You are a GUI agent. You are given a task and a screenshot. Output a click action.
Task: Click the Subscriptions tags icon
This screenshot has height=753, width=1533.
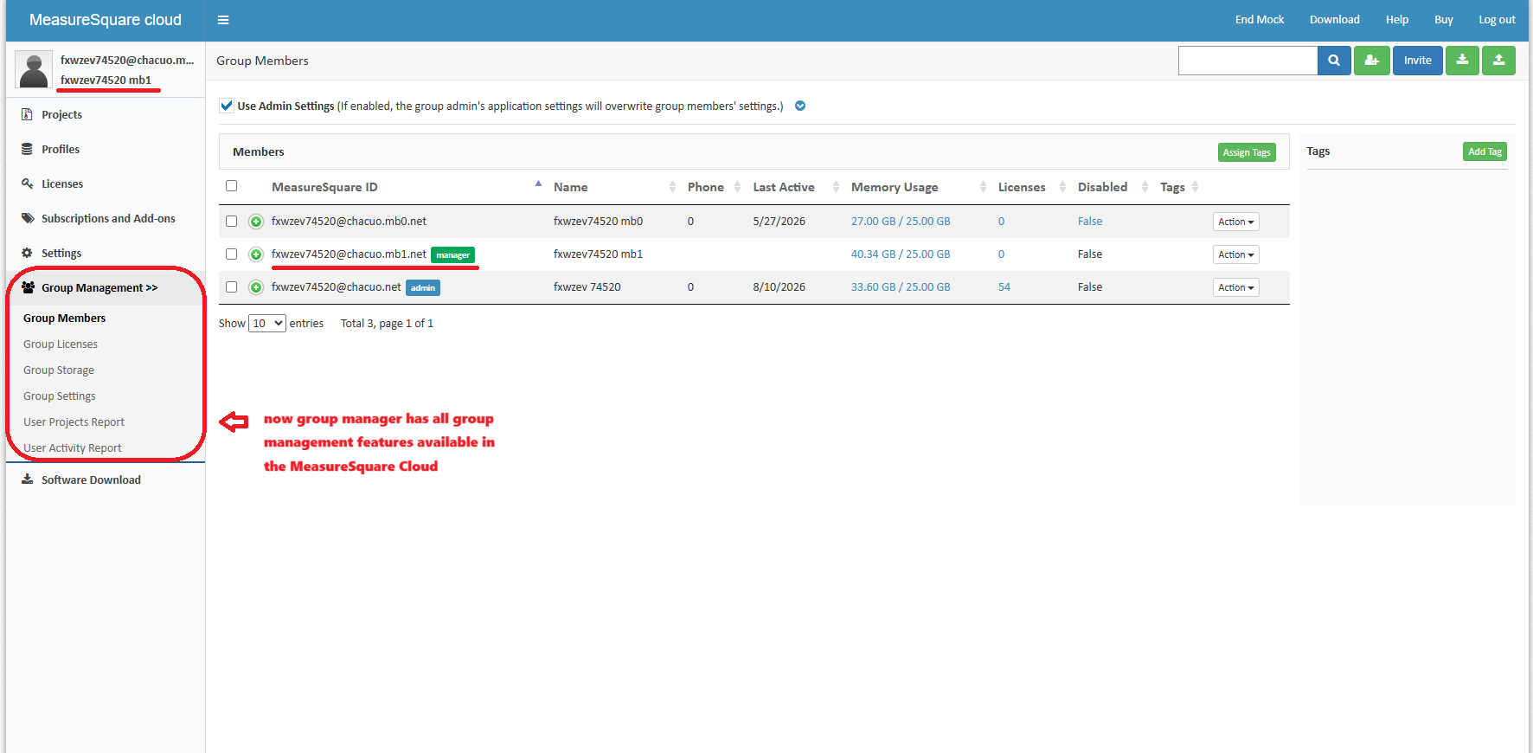click(28, 218)
